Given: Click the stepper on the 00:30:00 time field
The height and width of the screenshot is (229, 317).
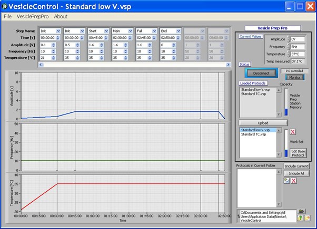Looking at the screenshot, I should click(82, 38).
